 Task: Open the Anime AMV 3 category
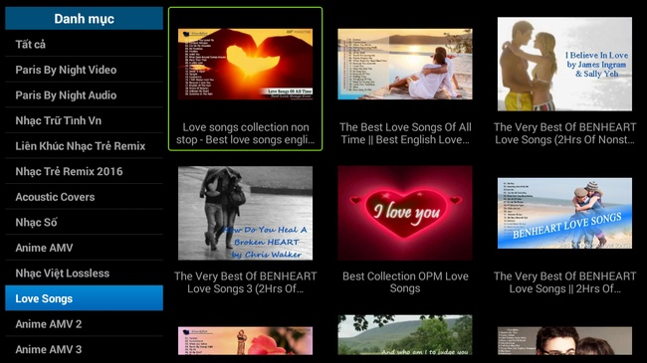[x=84, y=349]
